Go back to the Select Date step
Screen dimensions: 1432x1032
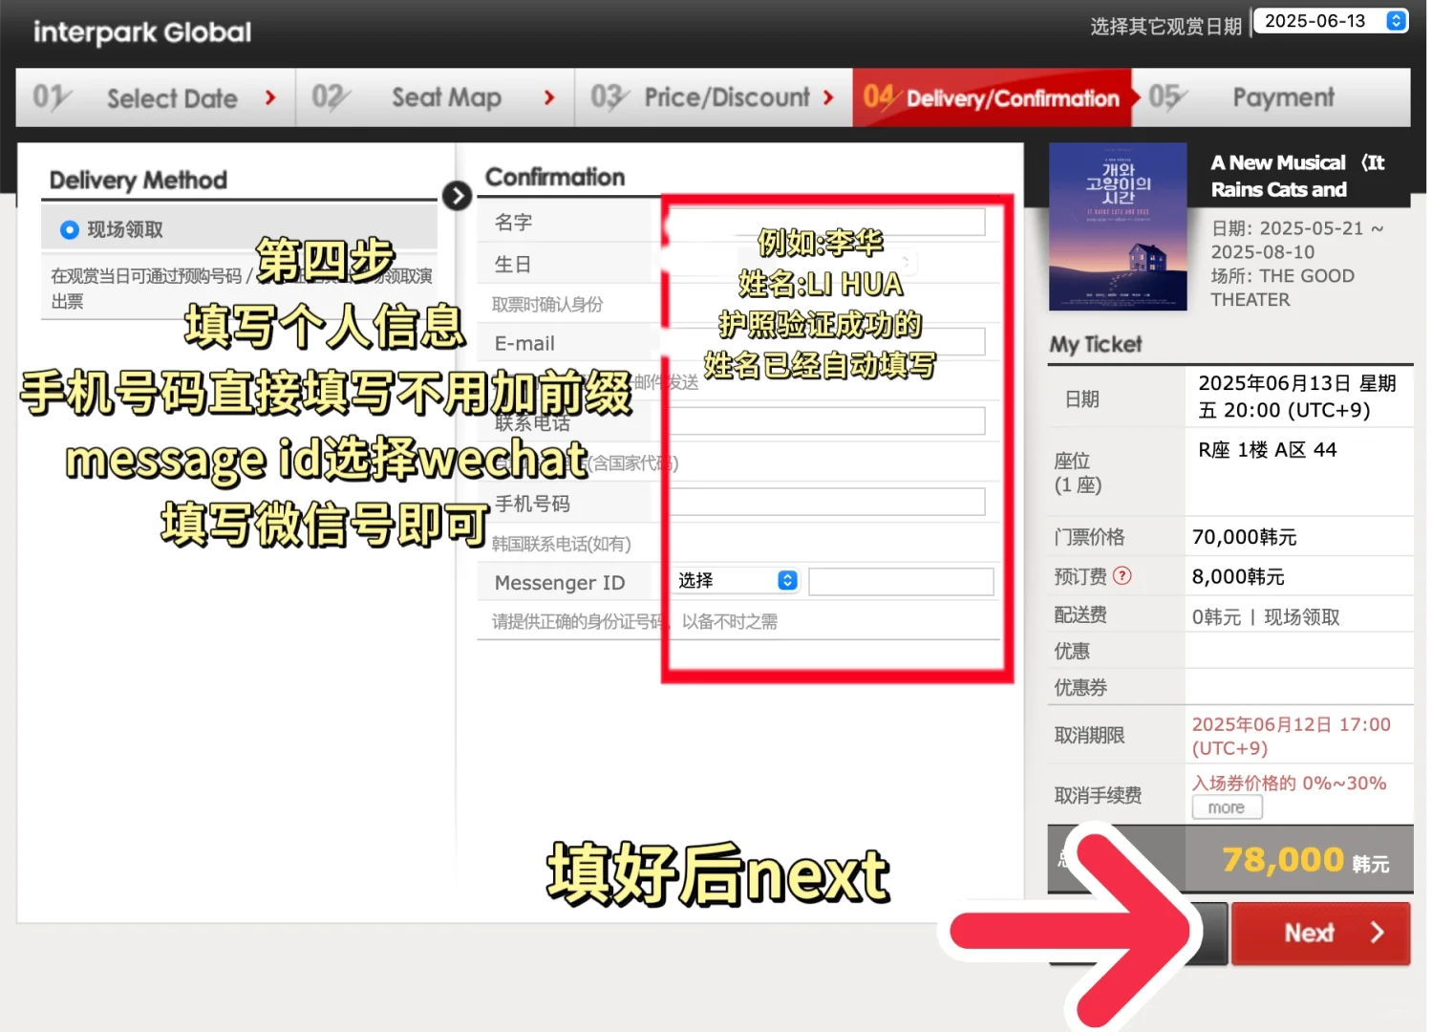[172, 97]
